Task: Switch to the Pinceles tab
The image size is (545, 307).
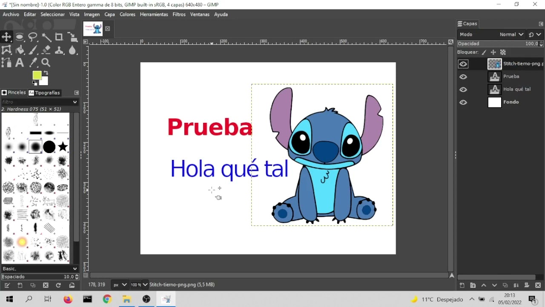Action: 14,93
